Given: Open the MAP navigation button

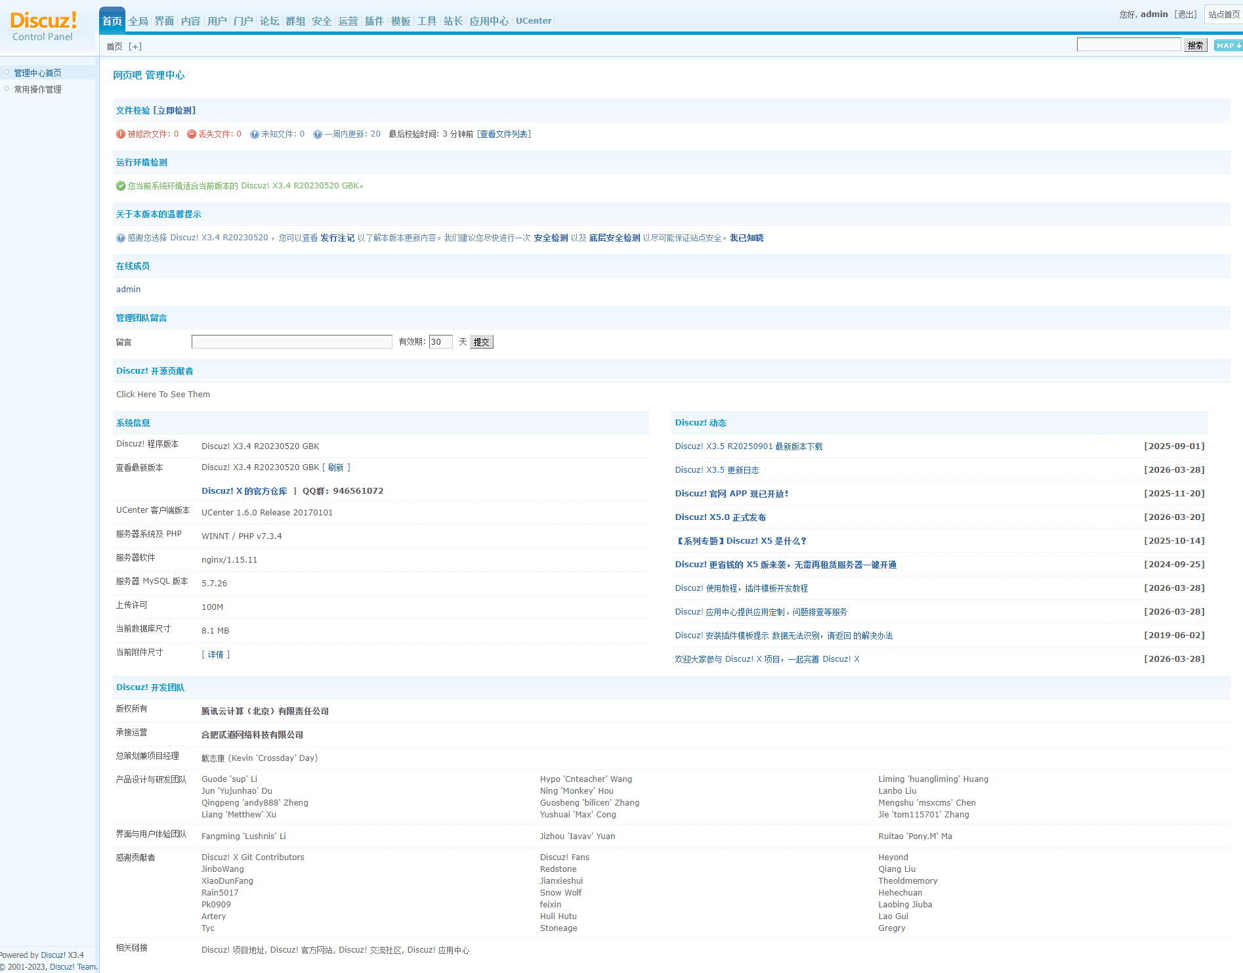Looking at the screenshot, I should (x=1227, y=45).
